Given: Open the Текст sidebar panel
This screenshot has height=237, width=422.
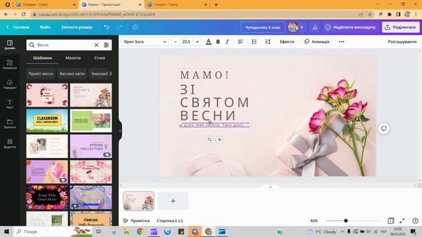Looking at the screenshot, I should click(10, 104).
